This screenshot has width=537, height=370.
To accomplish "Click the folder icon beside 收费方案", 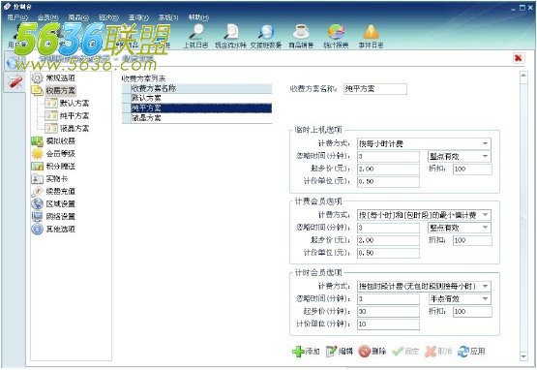I will click(x=37, y=90).
